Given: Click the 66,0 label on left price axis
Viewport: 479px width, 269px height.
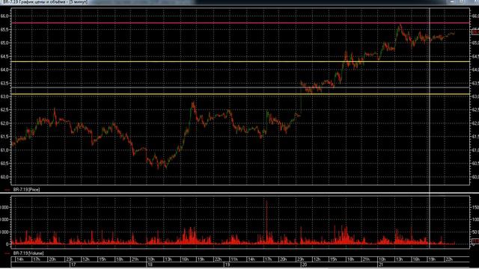Looking at the screenshot, I should [x=5, y=16].
